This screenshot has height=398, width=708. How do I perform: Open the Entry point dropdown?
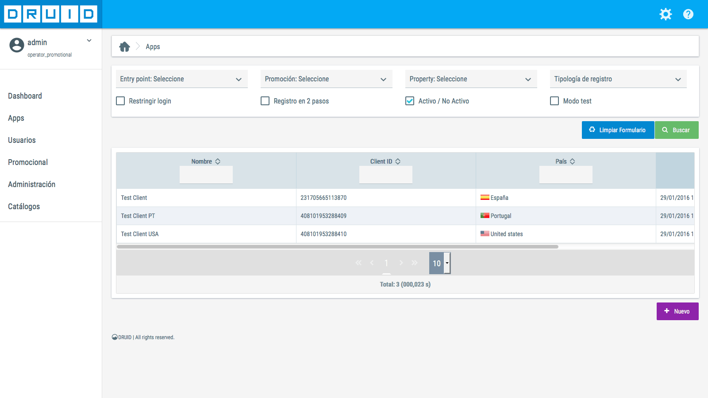[181, 79]
